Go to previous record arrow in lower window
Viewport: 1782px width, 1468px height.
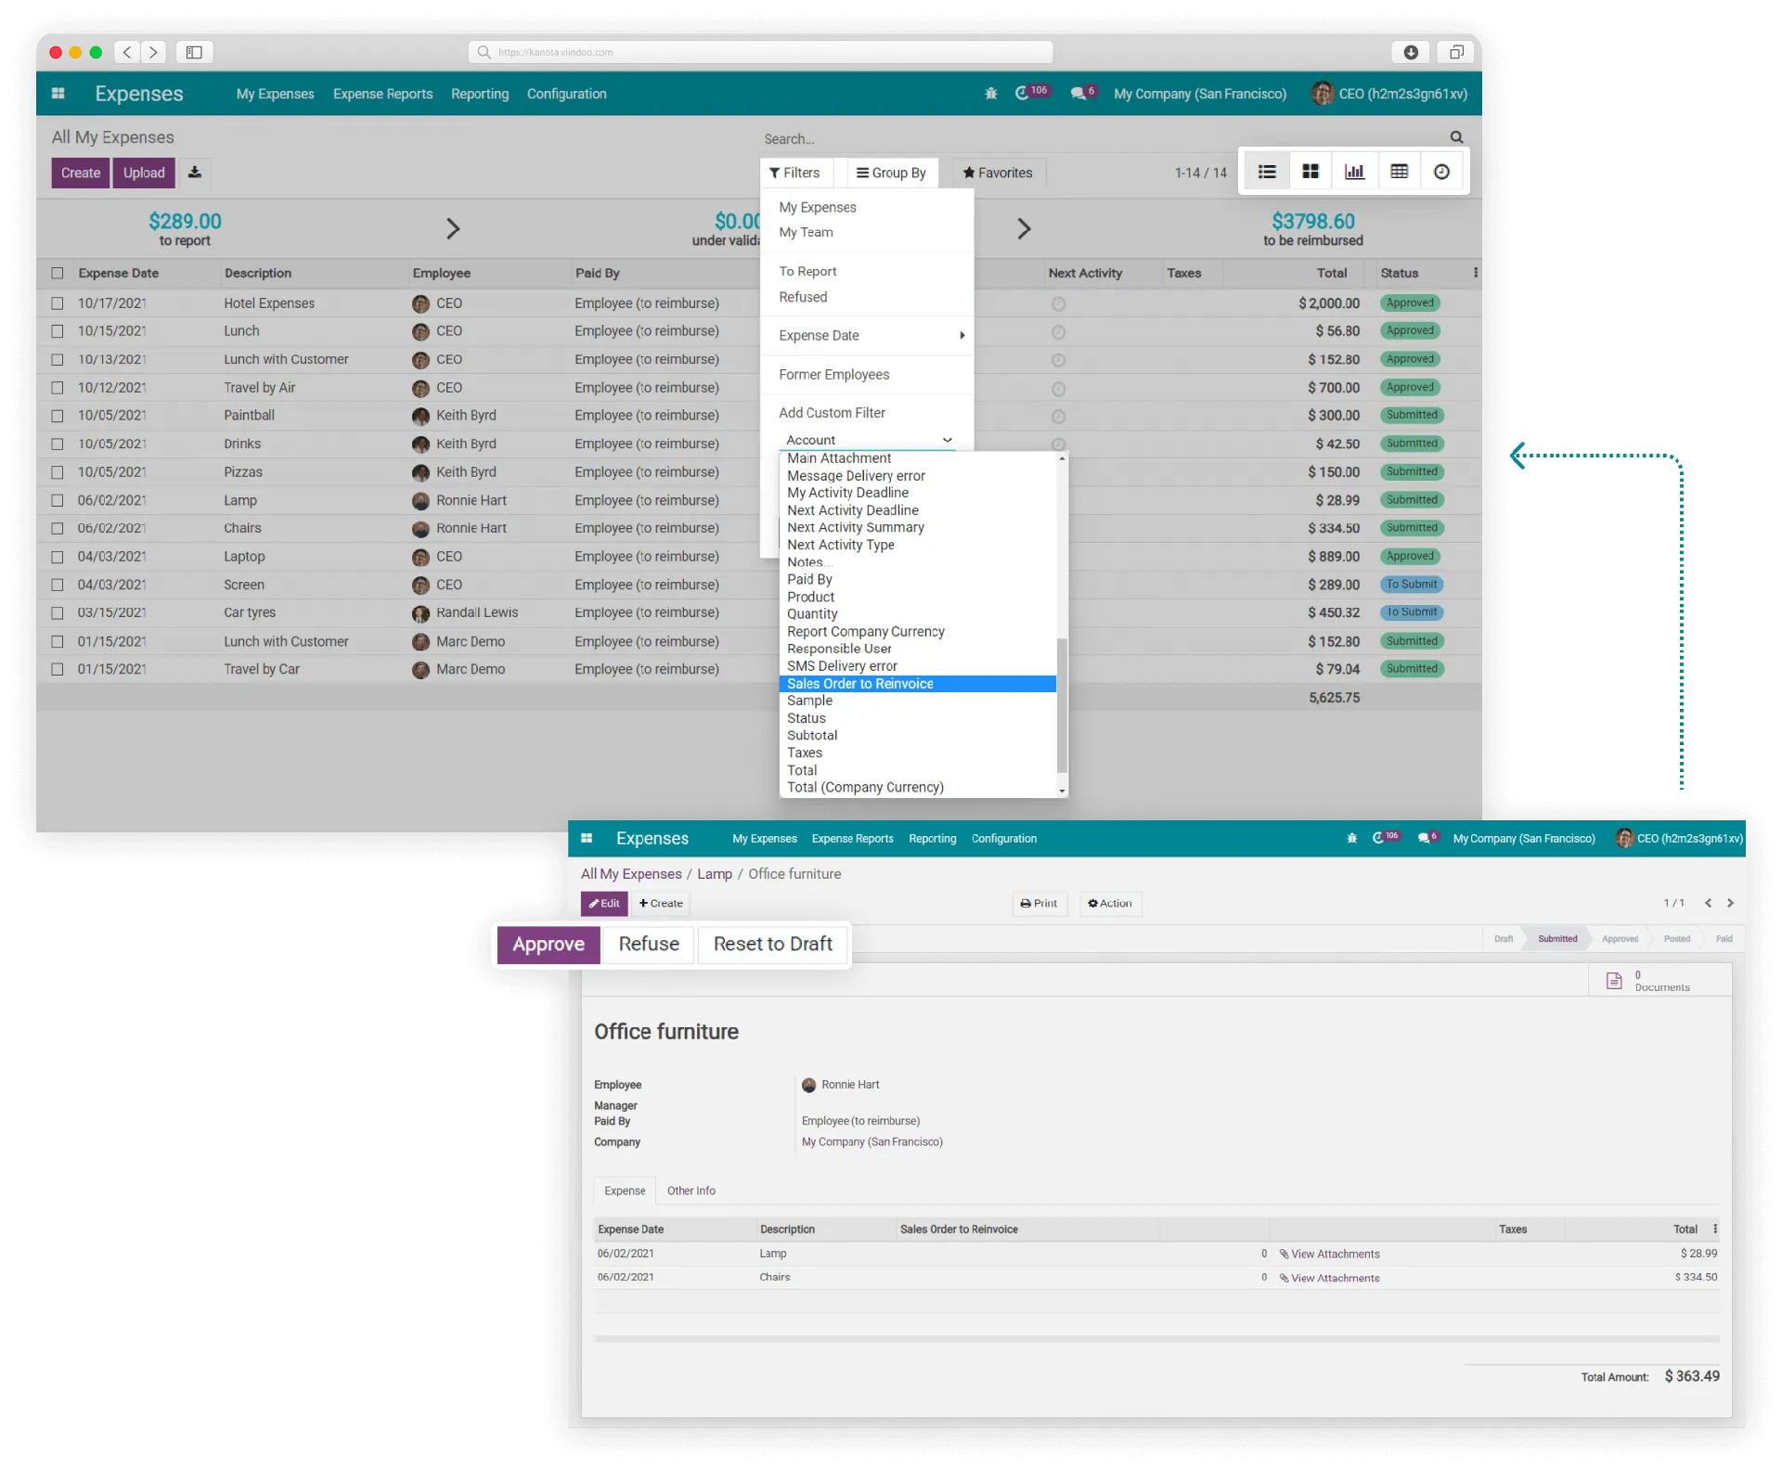(1708, 903)
